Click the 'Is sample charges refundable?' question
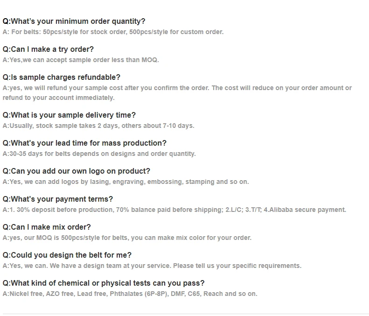The image size is (369, 316). coord(61,77)
